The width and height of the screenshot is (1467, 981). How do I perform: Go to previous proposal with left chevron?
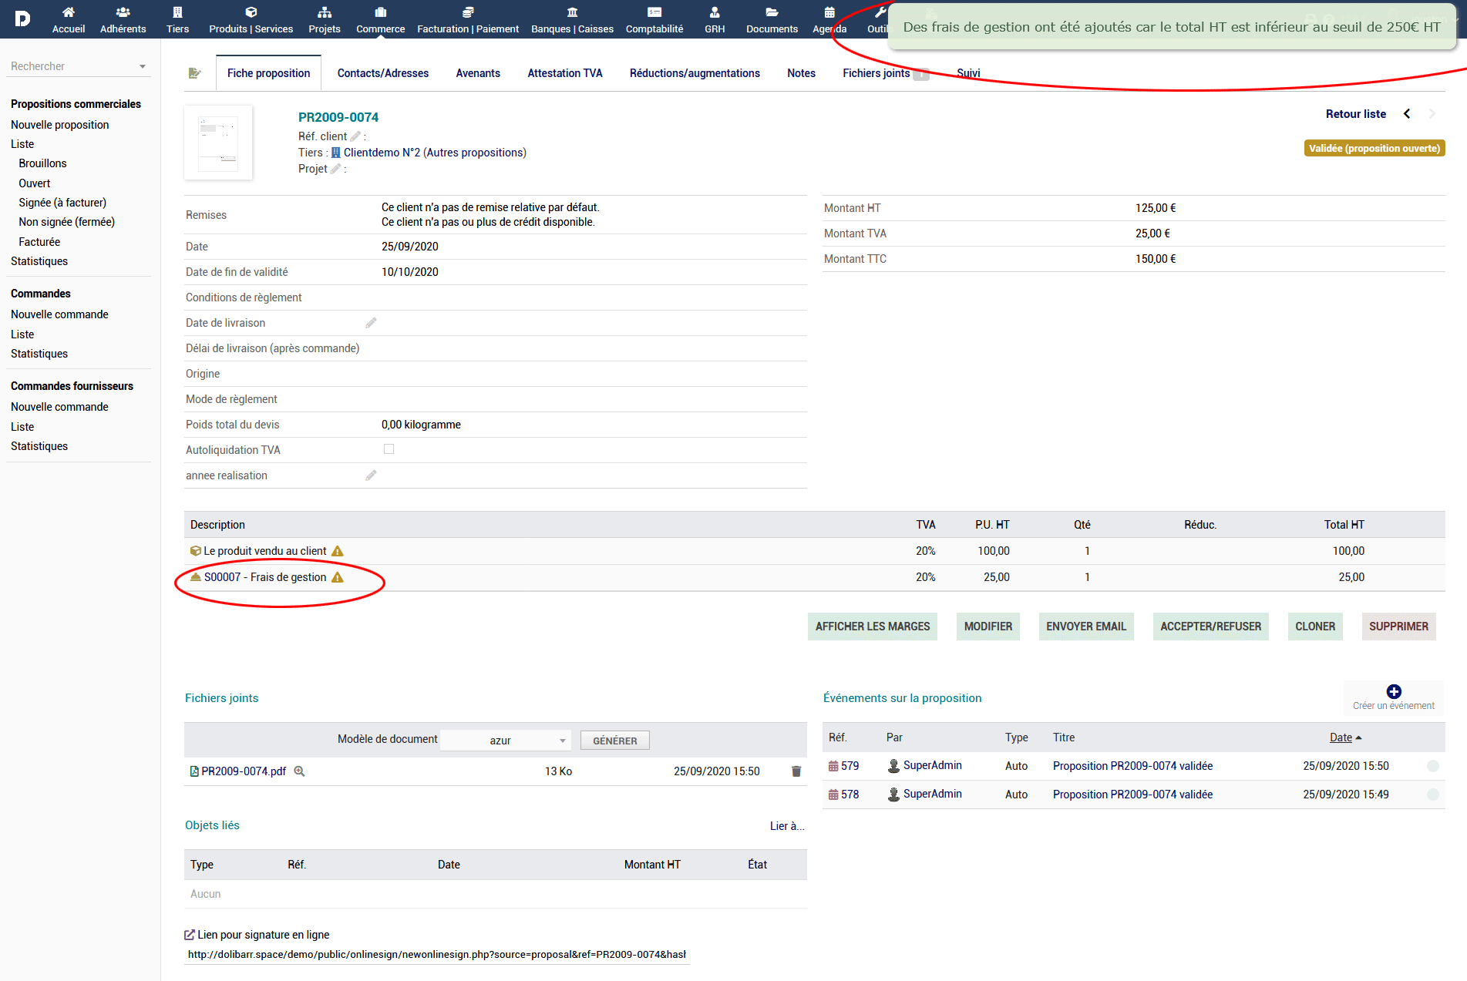[1407, 114]
